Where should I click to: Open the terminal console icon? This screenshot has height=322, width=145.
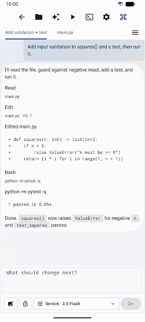pos(89,17)
